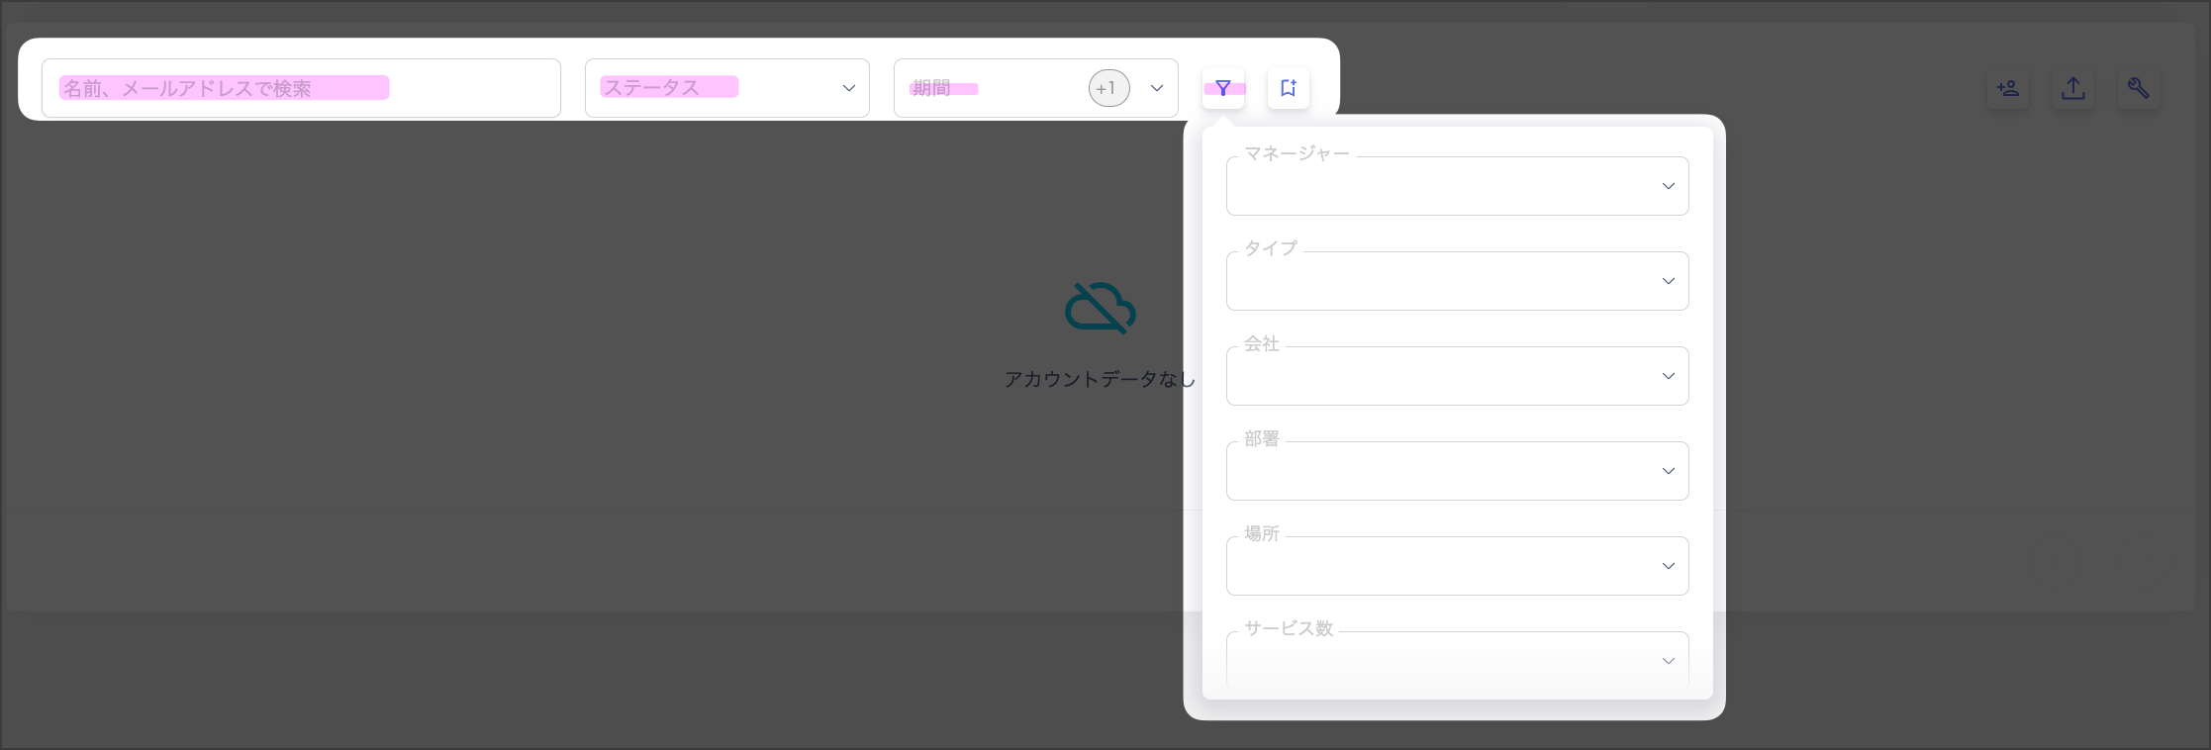Click the +1 badge in 期間 field
Viewport: 2211px width, 750px height.
pyautogui.click(x=1109, y=88)
